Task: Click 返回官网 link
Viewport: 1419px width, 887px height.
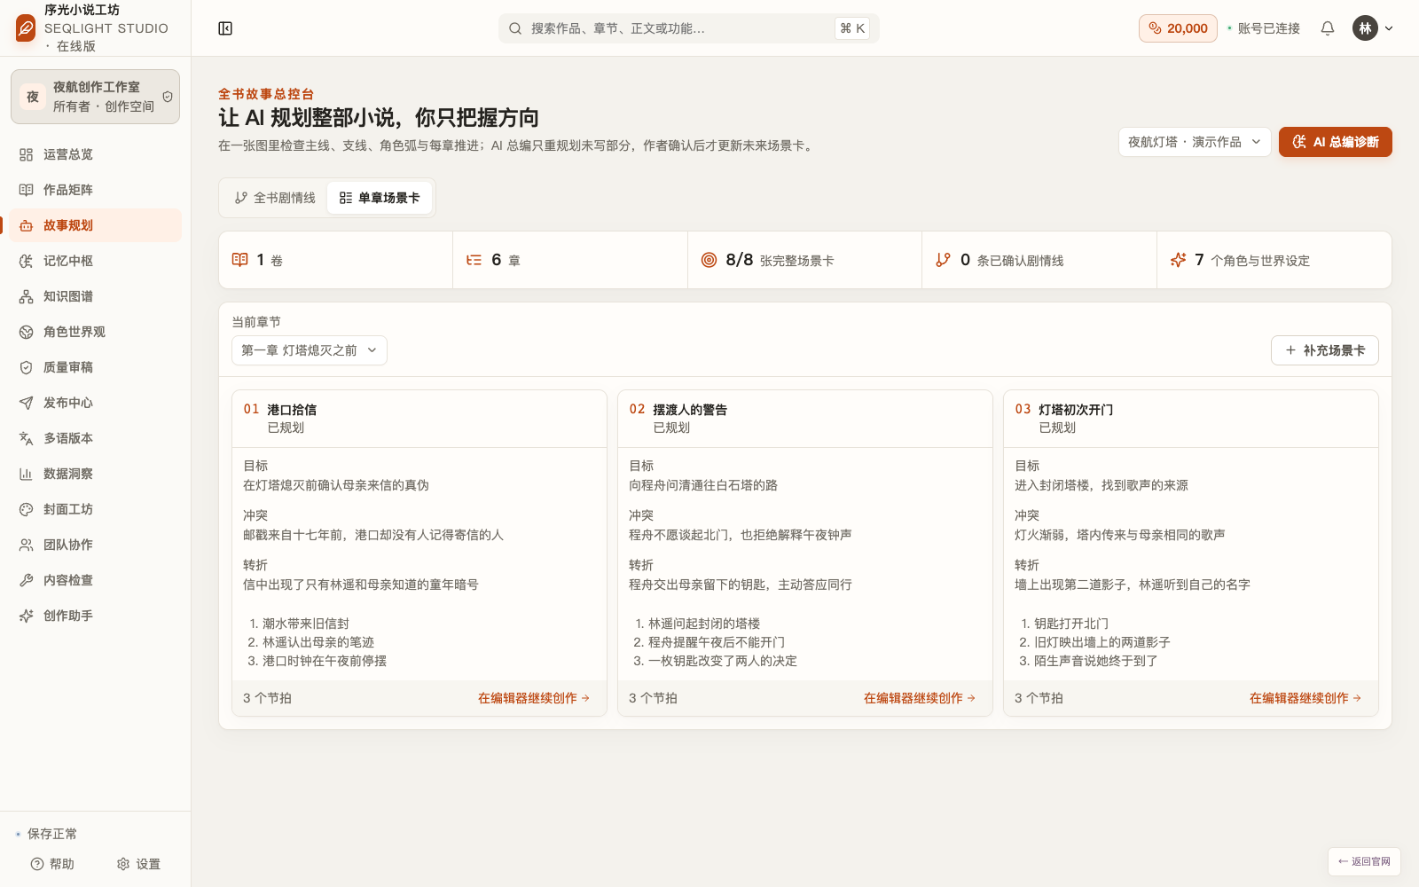Action: click(1364, 861)
